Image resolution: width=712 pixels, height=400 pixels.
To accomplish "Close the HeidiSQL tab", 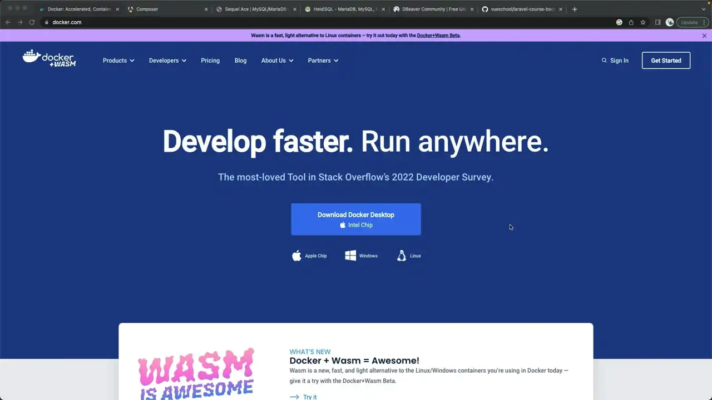I will (383, 9).
